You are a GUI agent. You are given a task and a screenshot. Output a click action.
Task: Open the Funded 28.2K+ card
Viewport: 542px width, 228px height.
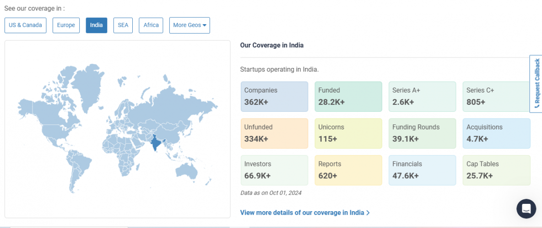tap(348, 97)
